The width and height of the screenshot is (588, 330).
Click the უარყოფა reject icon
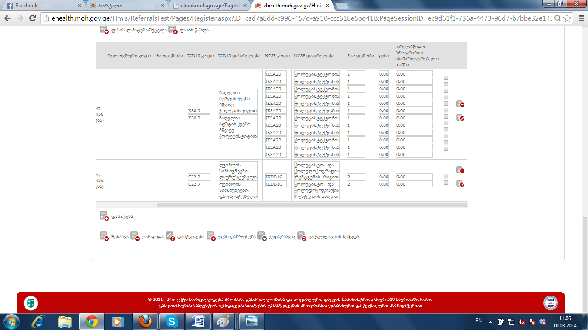pos(135,236)
